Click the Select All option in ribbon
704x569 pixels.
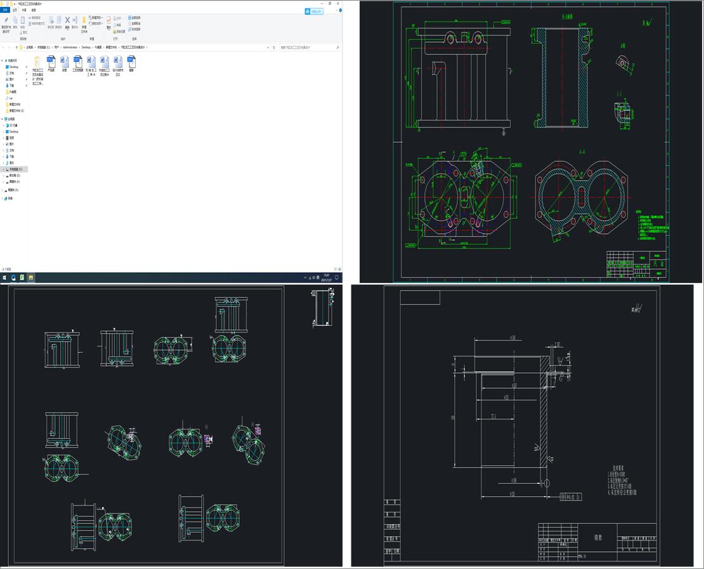(x=135, y=18)
